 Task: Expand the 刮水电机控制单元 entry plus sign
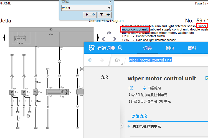(129, 126)
